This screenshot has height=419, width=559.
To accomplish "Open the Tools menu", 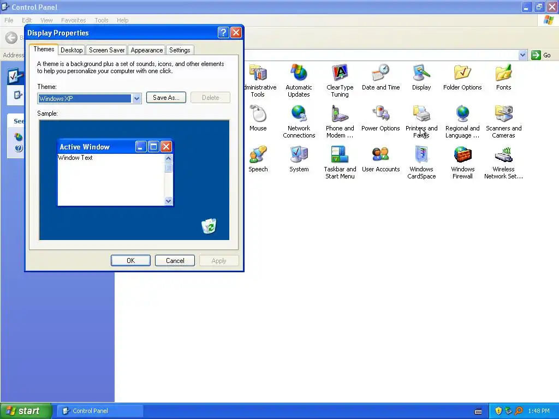I will [x=101, y=20].
